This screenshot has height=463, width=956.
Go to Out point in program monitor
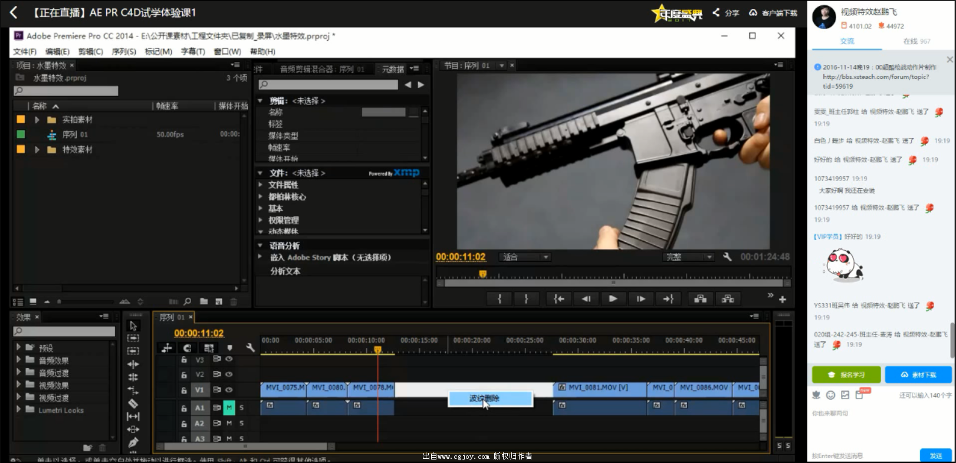668,299
